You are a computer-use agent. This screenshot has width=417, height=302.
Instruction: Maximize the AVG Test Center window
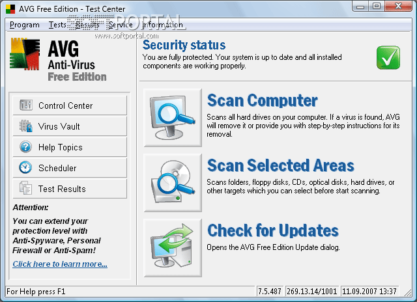click(x=377, y=7)
